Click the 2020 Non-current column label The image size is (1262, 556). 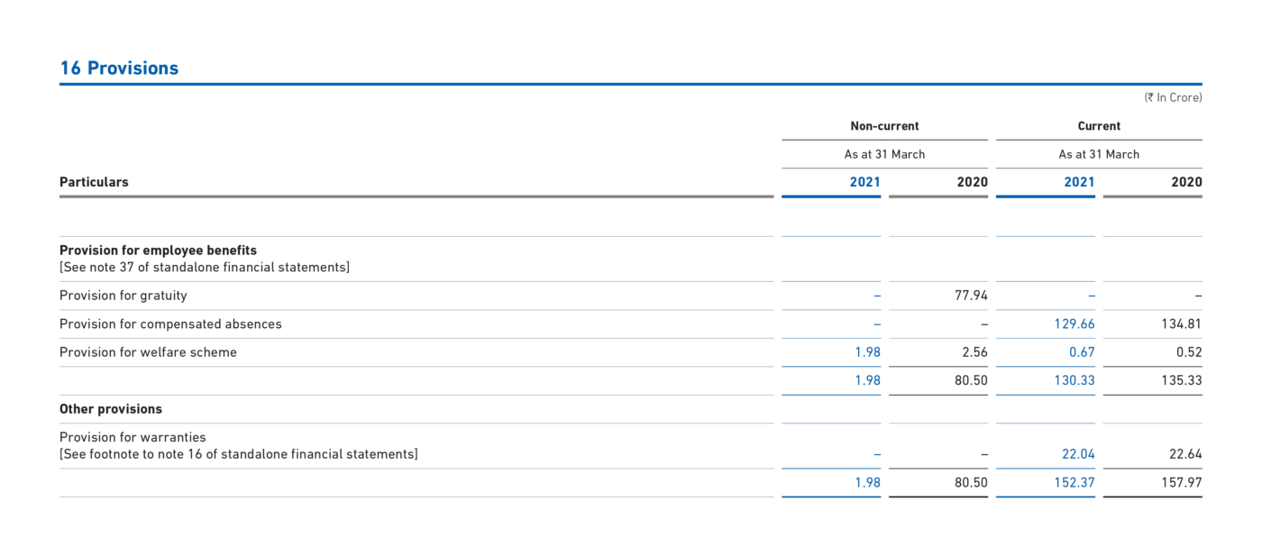[972, 181]
